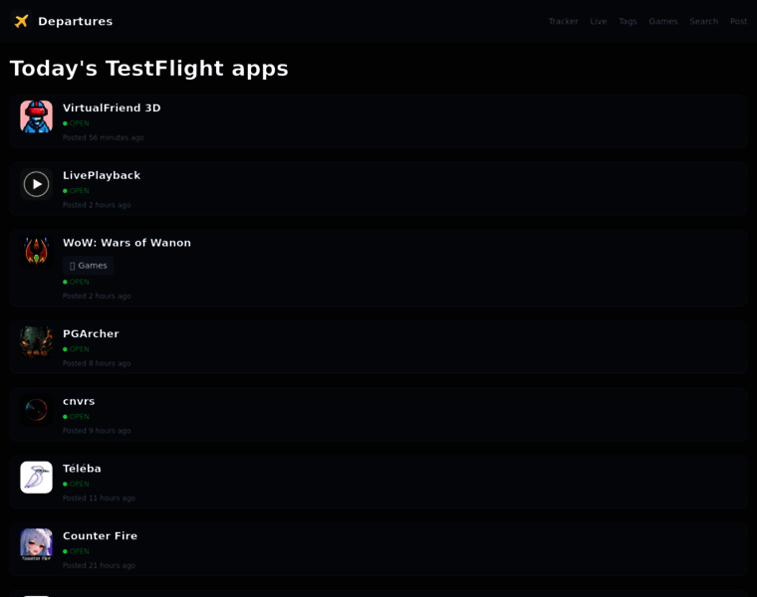Click the Post link in header

pos(738,21)
